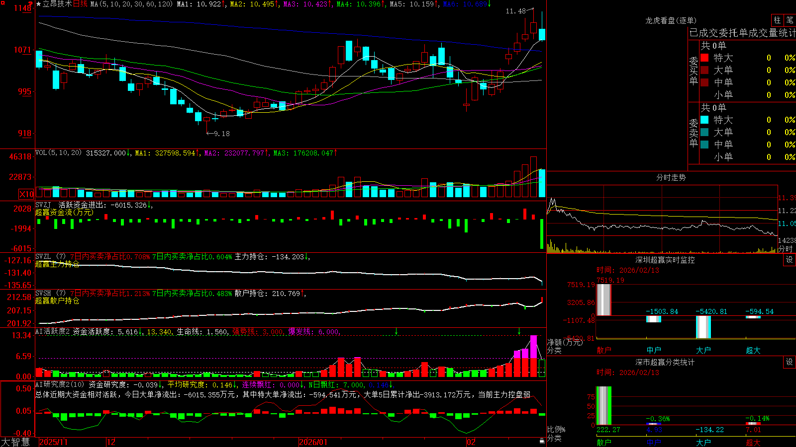Open 设 settings for 深市超赢分类统计
This screenshot has height=447, width=796.
[x=790, y=362]
